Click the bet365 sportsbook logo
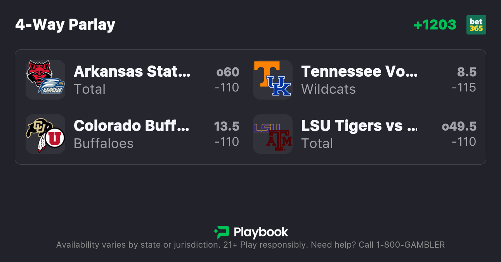This screenshot has height=262, width=501. [x=476, y=25]
